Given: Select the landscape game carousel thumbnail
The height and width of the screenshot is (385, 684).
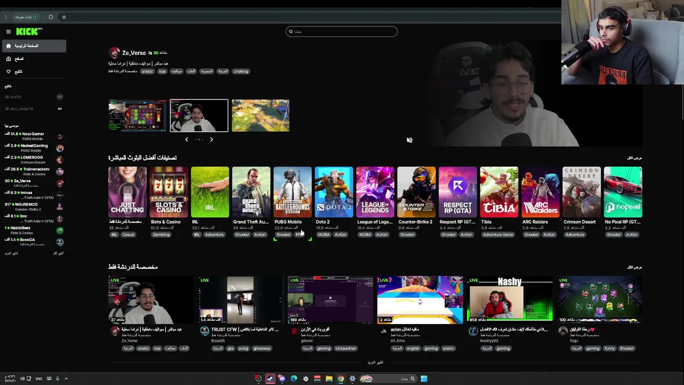Looking at the screenshot, I should click(260, 115).
